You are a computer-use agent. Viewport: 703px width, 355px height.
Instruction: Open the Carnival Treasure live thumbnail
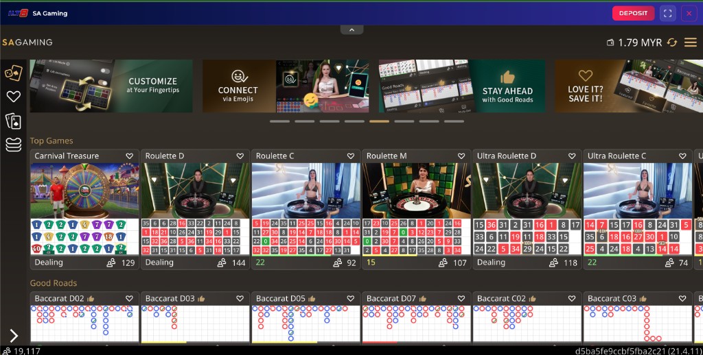[84, 191]
